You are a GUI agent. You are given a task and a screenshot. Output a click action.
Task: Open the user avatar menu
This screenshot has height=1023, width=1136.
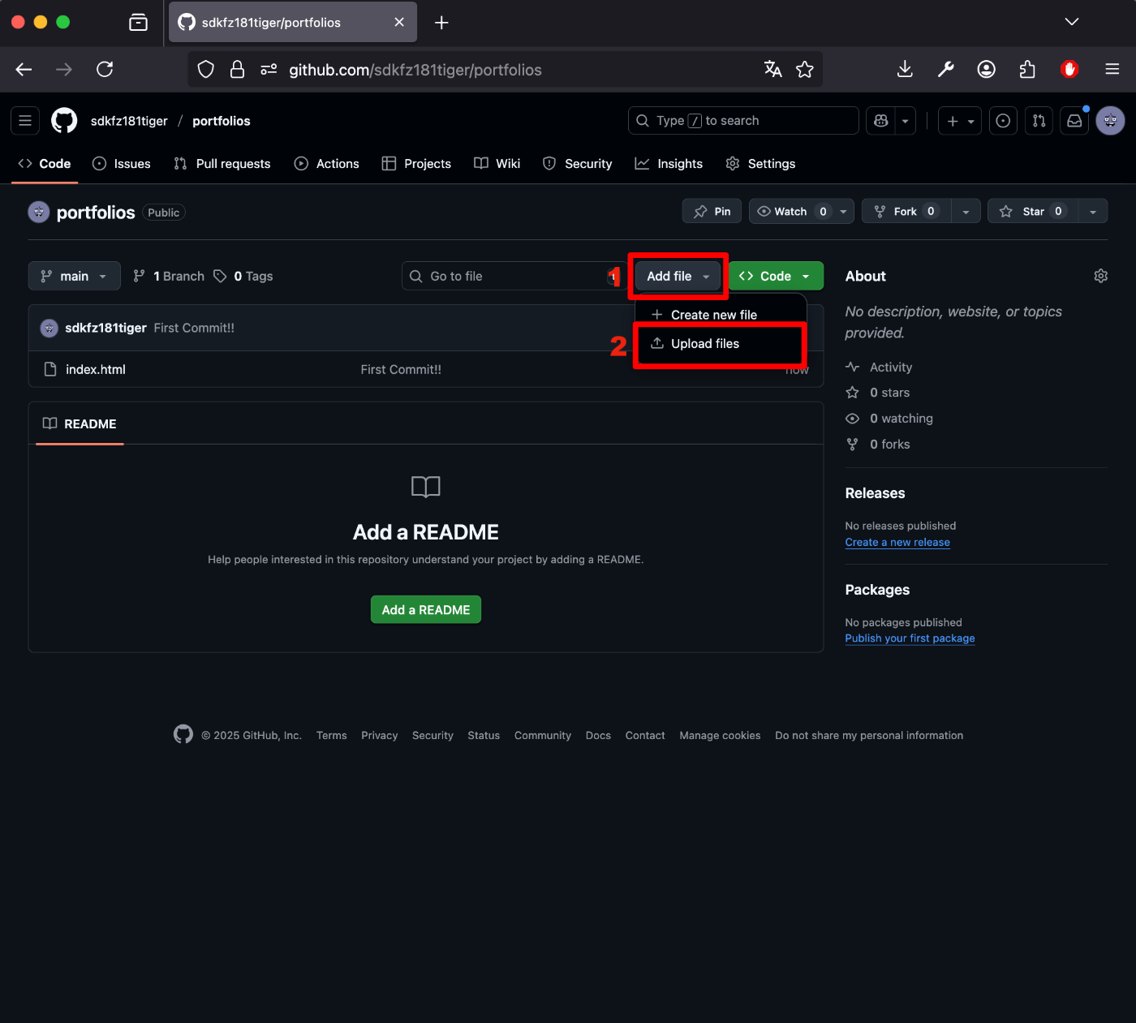[1110, 121]
